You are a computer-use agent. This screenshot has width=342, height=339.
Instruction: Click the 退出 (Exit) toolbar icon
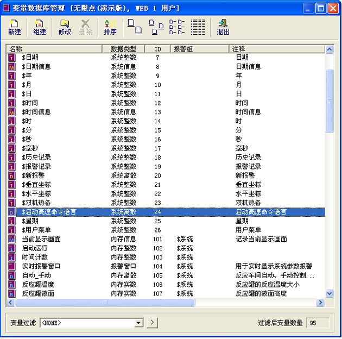223,28
